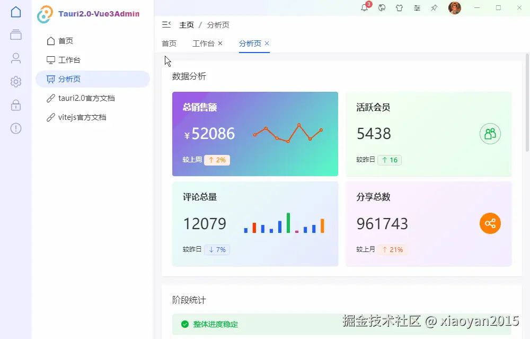Select 首页 in the sidebar menu
Screen dimensions: 530x339
point(93,41)
